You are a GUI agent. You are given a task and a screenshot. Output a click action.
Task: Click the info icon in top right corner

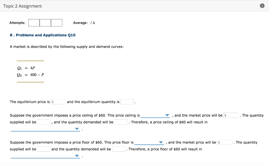(262, 5)
